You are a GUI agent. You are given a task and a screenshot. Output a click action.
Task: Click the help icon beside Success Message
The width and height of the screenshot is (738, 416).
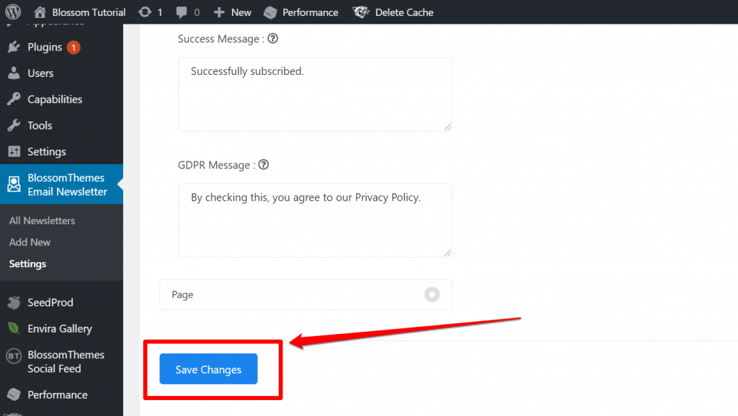pyautogui.click(x=272, y=39)
